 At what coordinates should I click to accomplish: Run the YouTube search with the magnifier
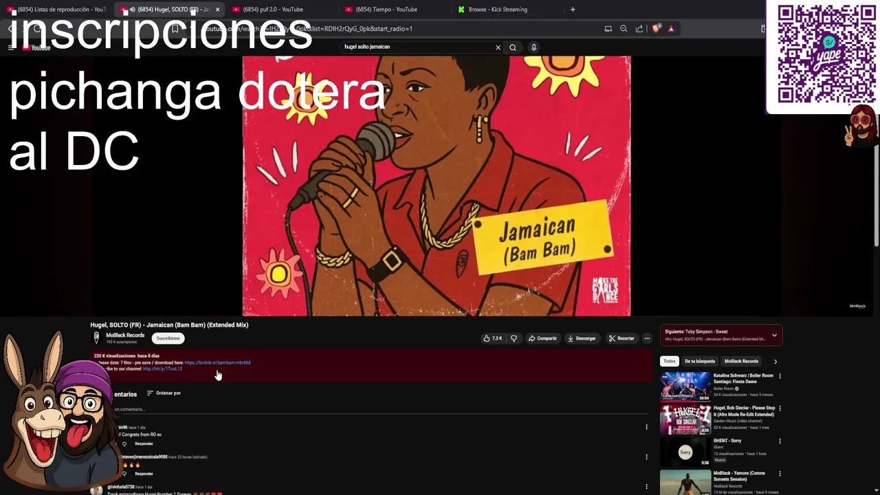click(x=513, y=47)
